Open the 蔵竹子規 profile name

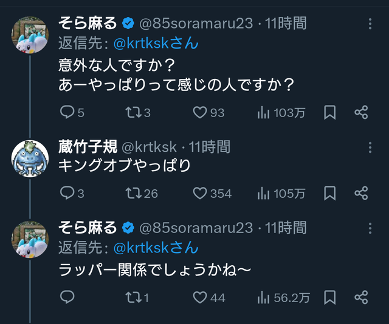point(87,147)
